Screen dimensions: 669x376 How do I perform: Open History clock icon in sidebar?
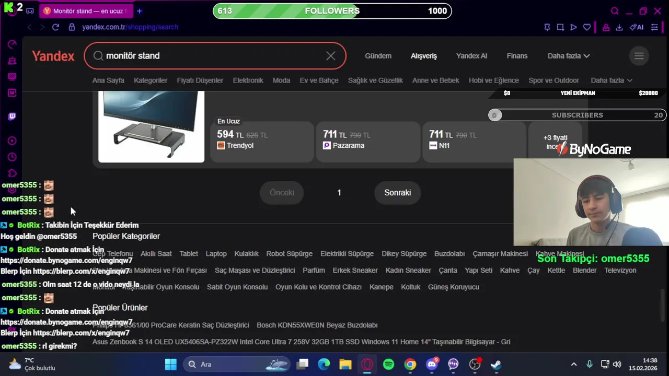[12, 157]
